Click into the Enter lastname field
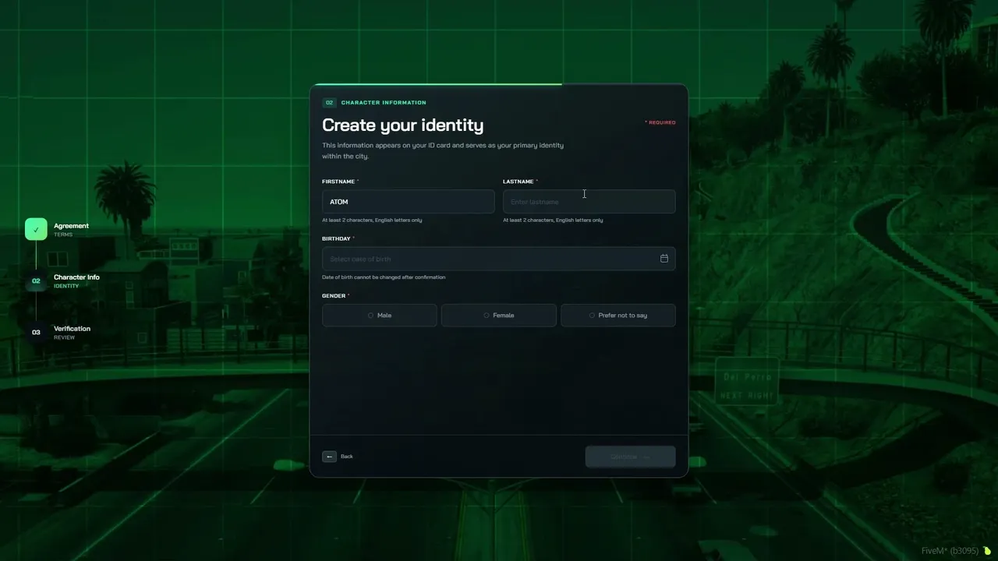Viewport: 998px width, 561px height. 589,202
